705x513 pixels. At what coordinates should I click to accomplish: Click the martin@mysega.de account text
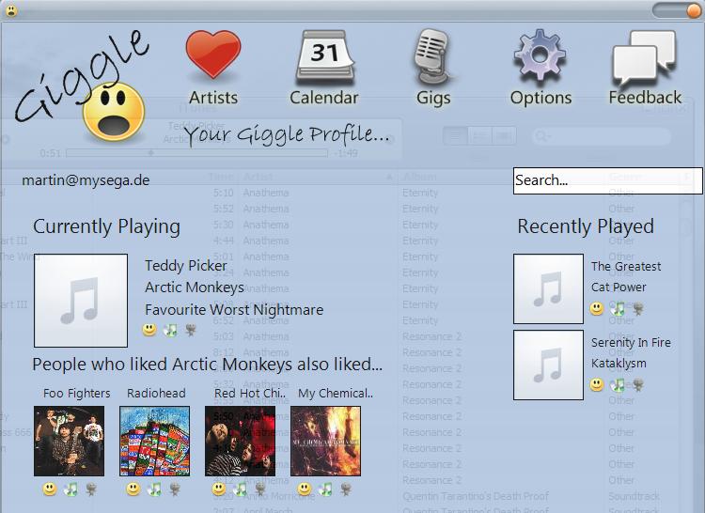(86, 180)
